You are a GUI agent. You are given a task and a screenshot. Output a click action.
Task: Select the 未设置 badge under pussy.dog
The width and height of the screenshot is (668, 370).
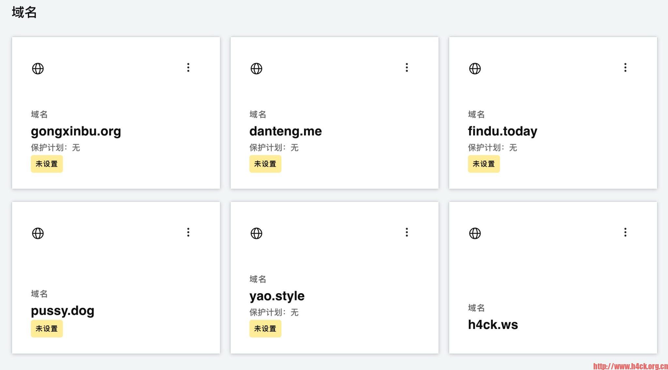tap(47, 329)
